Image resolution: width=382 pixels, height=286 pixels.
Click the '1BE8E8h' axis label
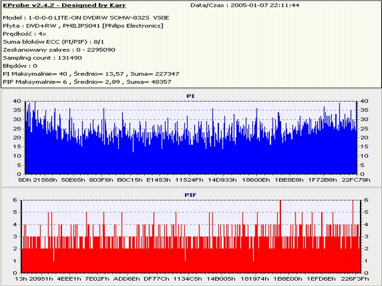click(x=289, y=180)
